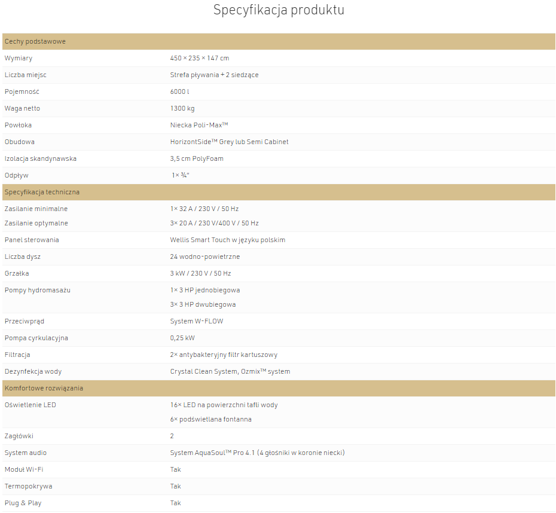Click the Pojemność value 6000 l
Screen dimensions: 556x513
[x=180, y=92]
